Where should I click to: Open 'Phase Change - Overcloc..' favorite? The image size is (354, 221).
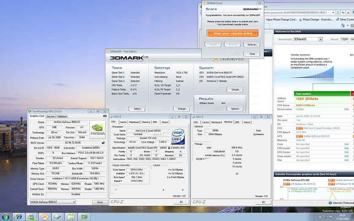coord(316,20)
